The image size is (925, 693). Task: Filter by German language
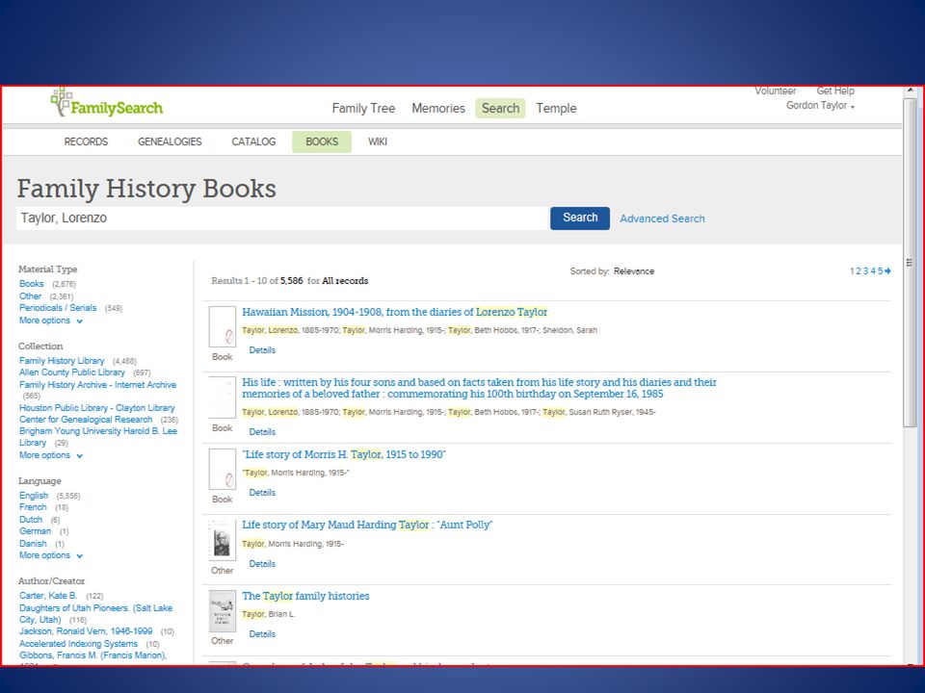35,531
